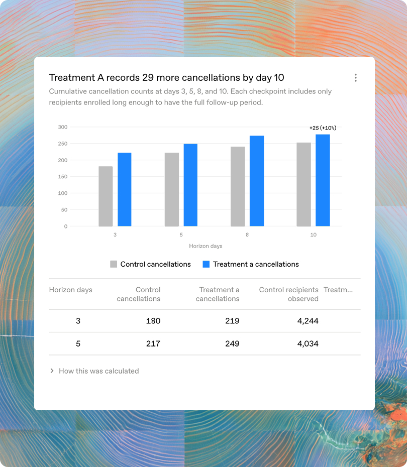Select the gray control bar at day 8
407x467 pixels.
[238, 186]
